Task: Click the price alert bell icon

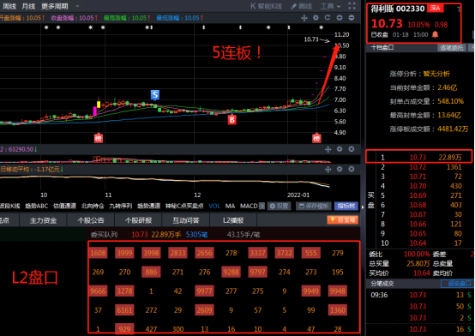Action: click(435, 34)
